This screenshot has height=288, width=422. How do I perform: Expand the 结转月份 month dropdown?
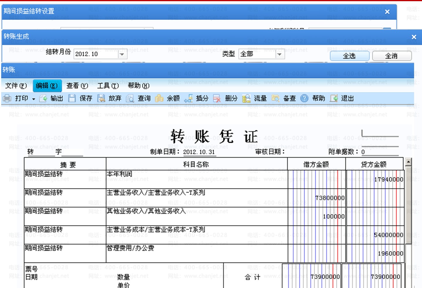point(122,54)
